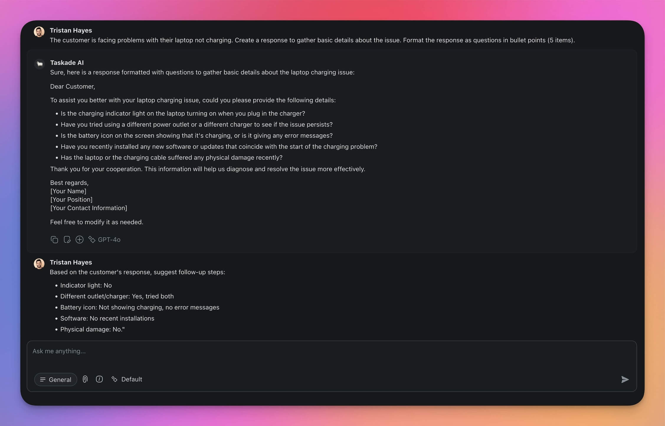Copy the Taskade AI response
665x426 pixels.
coord(54,240)
